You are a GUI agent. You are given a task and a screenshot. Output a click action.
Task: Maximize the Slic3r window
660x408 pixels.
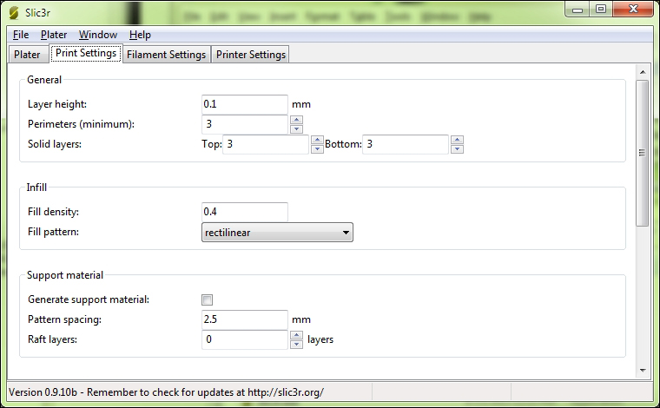601,10
